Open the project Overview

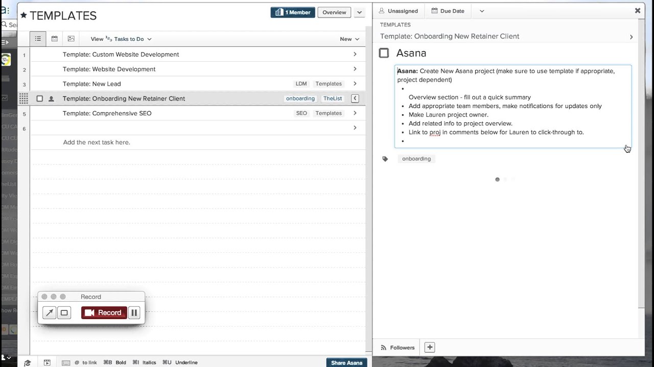(x=334, y=12)
